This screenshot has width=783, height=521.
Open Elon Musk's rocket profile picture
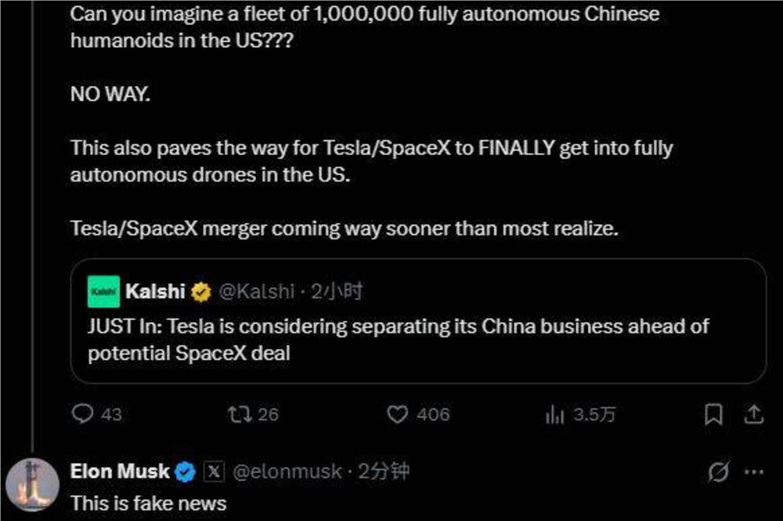[32, 485]
